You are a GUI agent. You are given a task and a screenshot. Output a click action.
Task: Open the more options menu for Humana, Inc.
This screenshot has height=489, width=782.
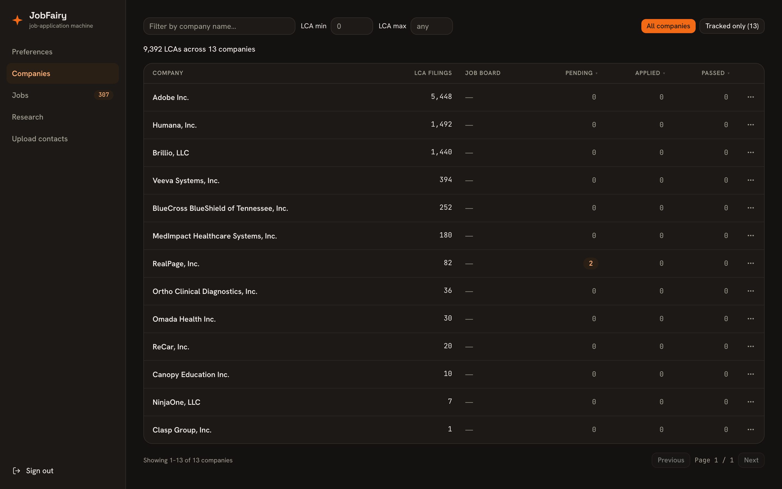pyautogui.click(x=750, y=125)
